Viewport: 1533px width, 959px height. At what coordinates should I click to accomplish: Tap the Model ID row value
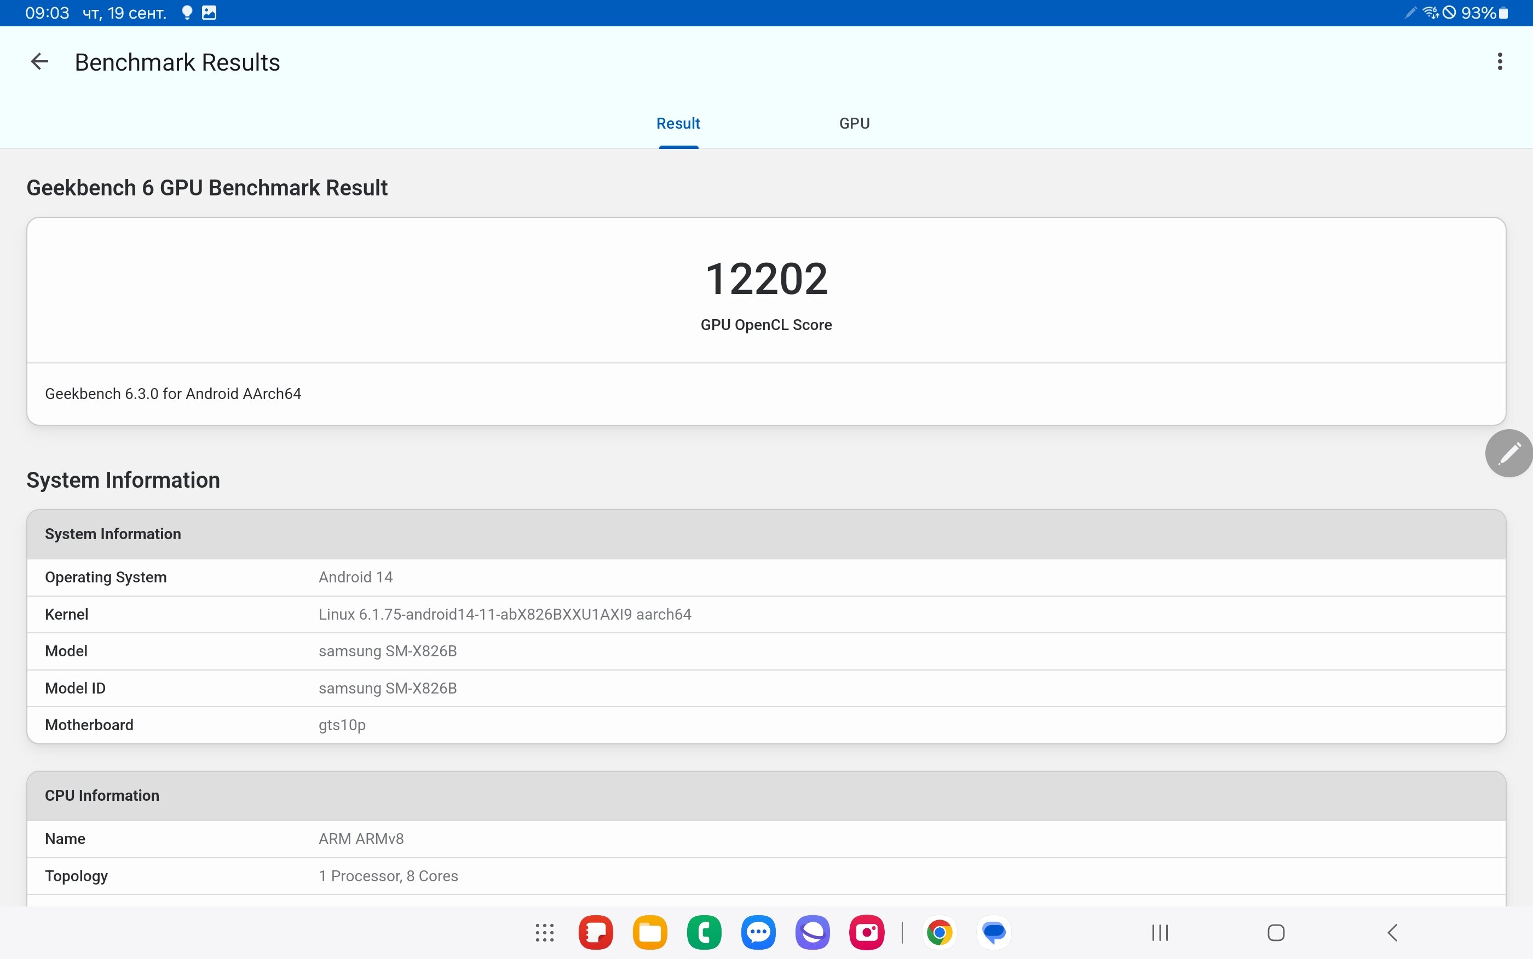coord(388,688)
